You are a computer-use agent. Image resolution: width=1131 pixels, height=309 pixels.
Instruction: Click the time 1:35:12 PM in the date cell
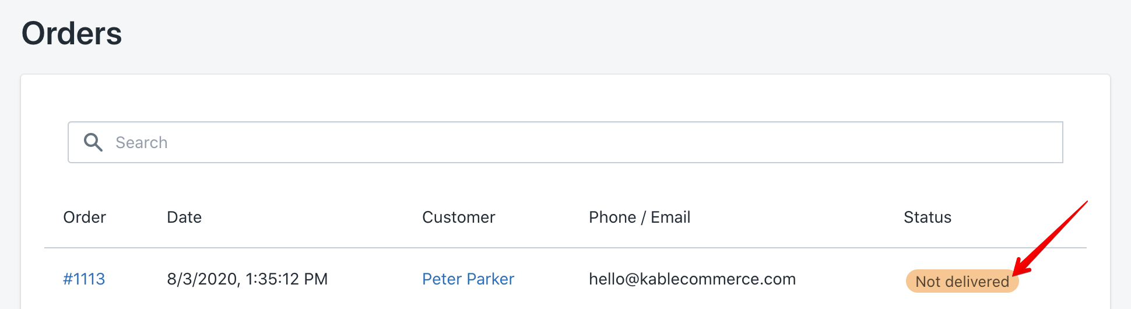click(287, 279)
